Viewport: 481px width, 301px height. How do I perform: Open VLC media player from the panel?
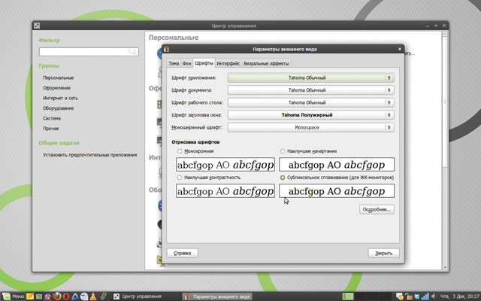[92, 296]
